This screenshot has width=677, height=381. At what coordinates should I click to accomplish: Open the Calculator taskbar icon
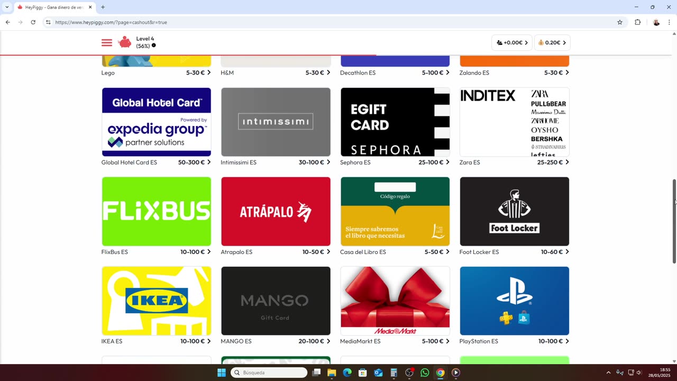point(394,373)
